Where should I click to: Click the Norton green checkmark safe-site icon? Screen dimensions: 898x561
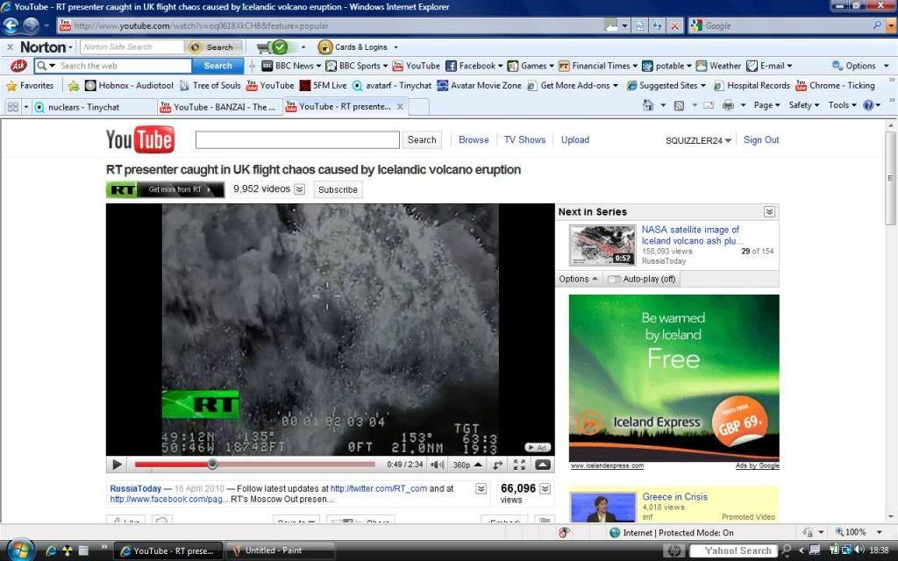280,47
